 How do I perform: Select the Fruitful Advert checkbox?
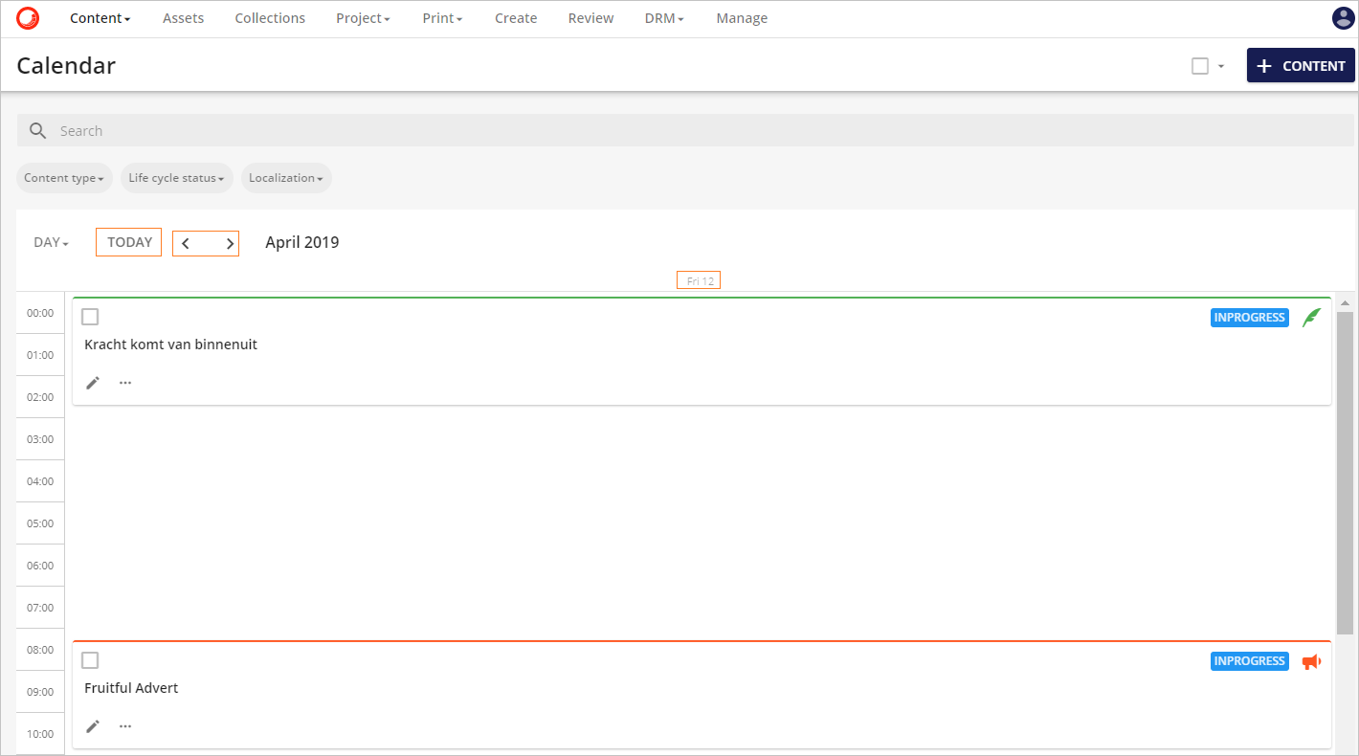click(x=89, y=659)
